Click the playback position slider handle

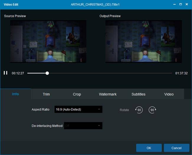tap(47, 73)
